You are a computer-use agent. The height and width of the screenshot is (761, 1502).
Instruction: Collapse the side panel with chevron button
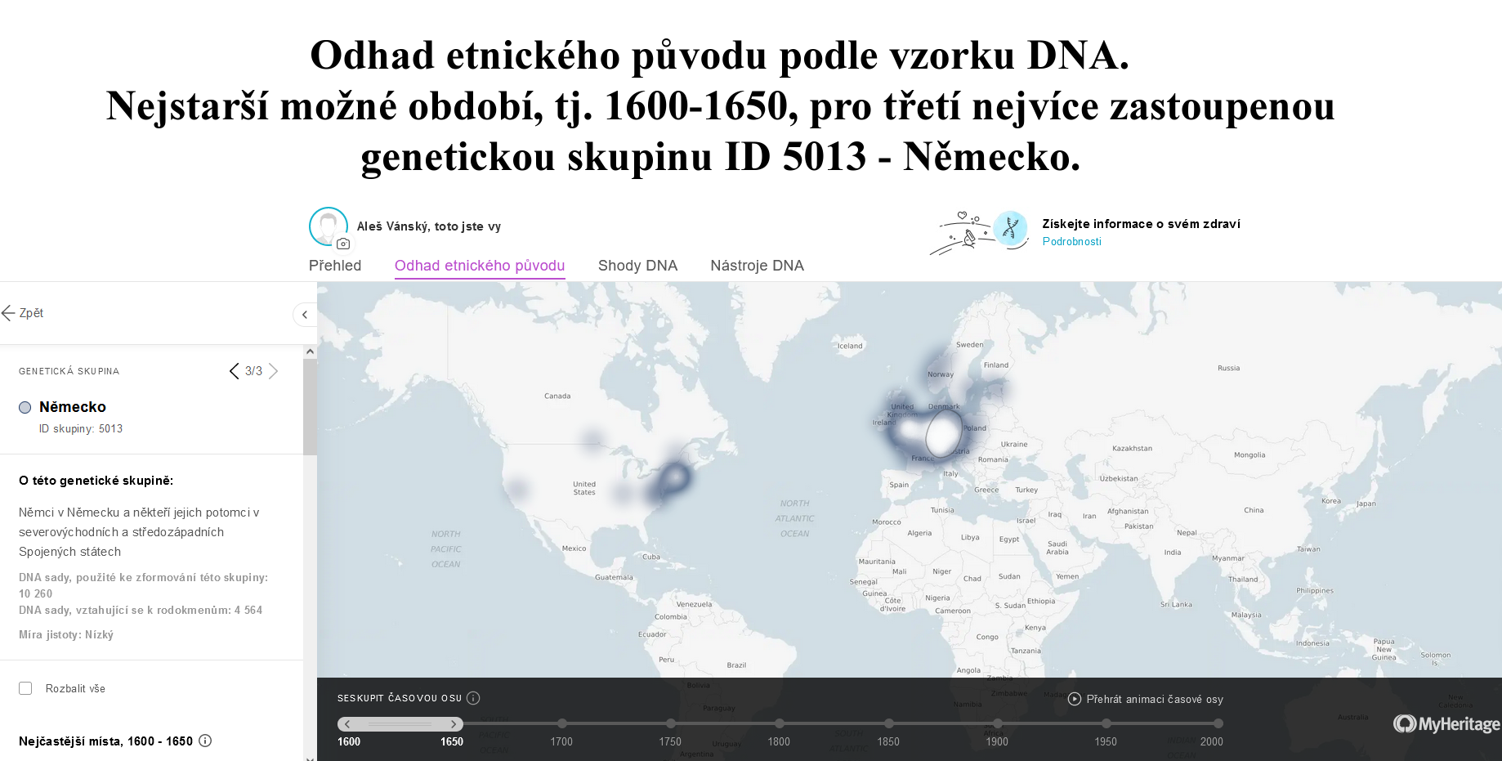click(305, 315)
